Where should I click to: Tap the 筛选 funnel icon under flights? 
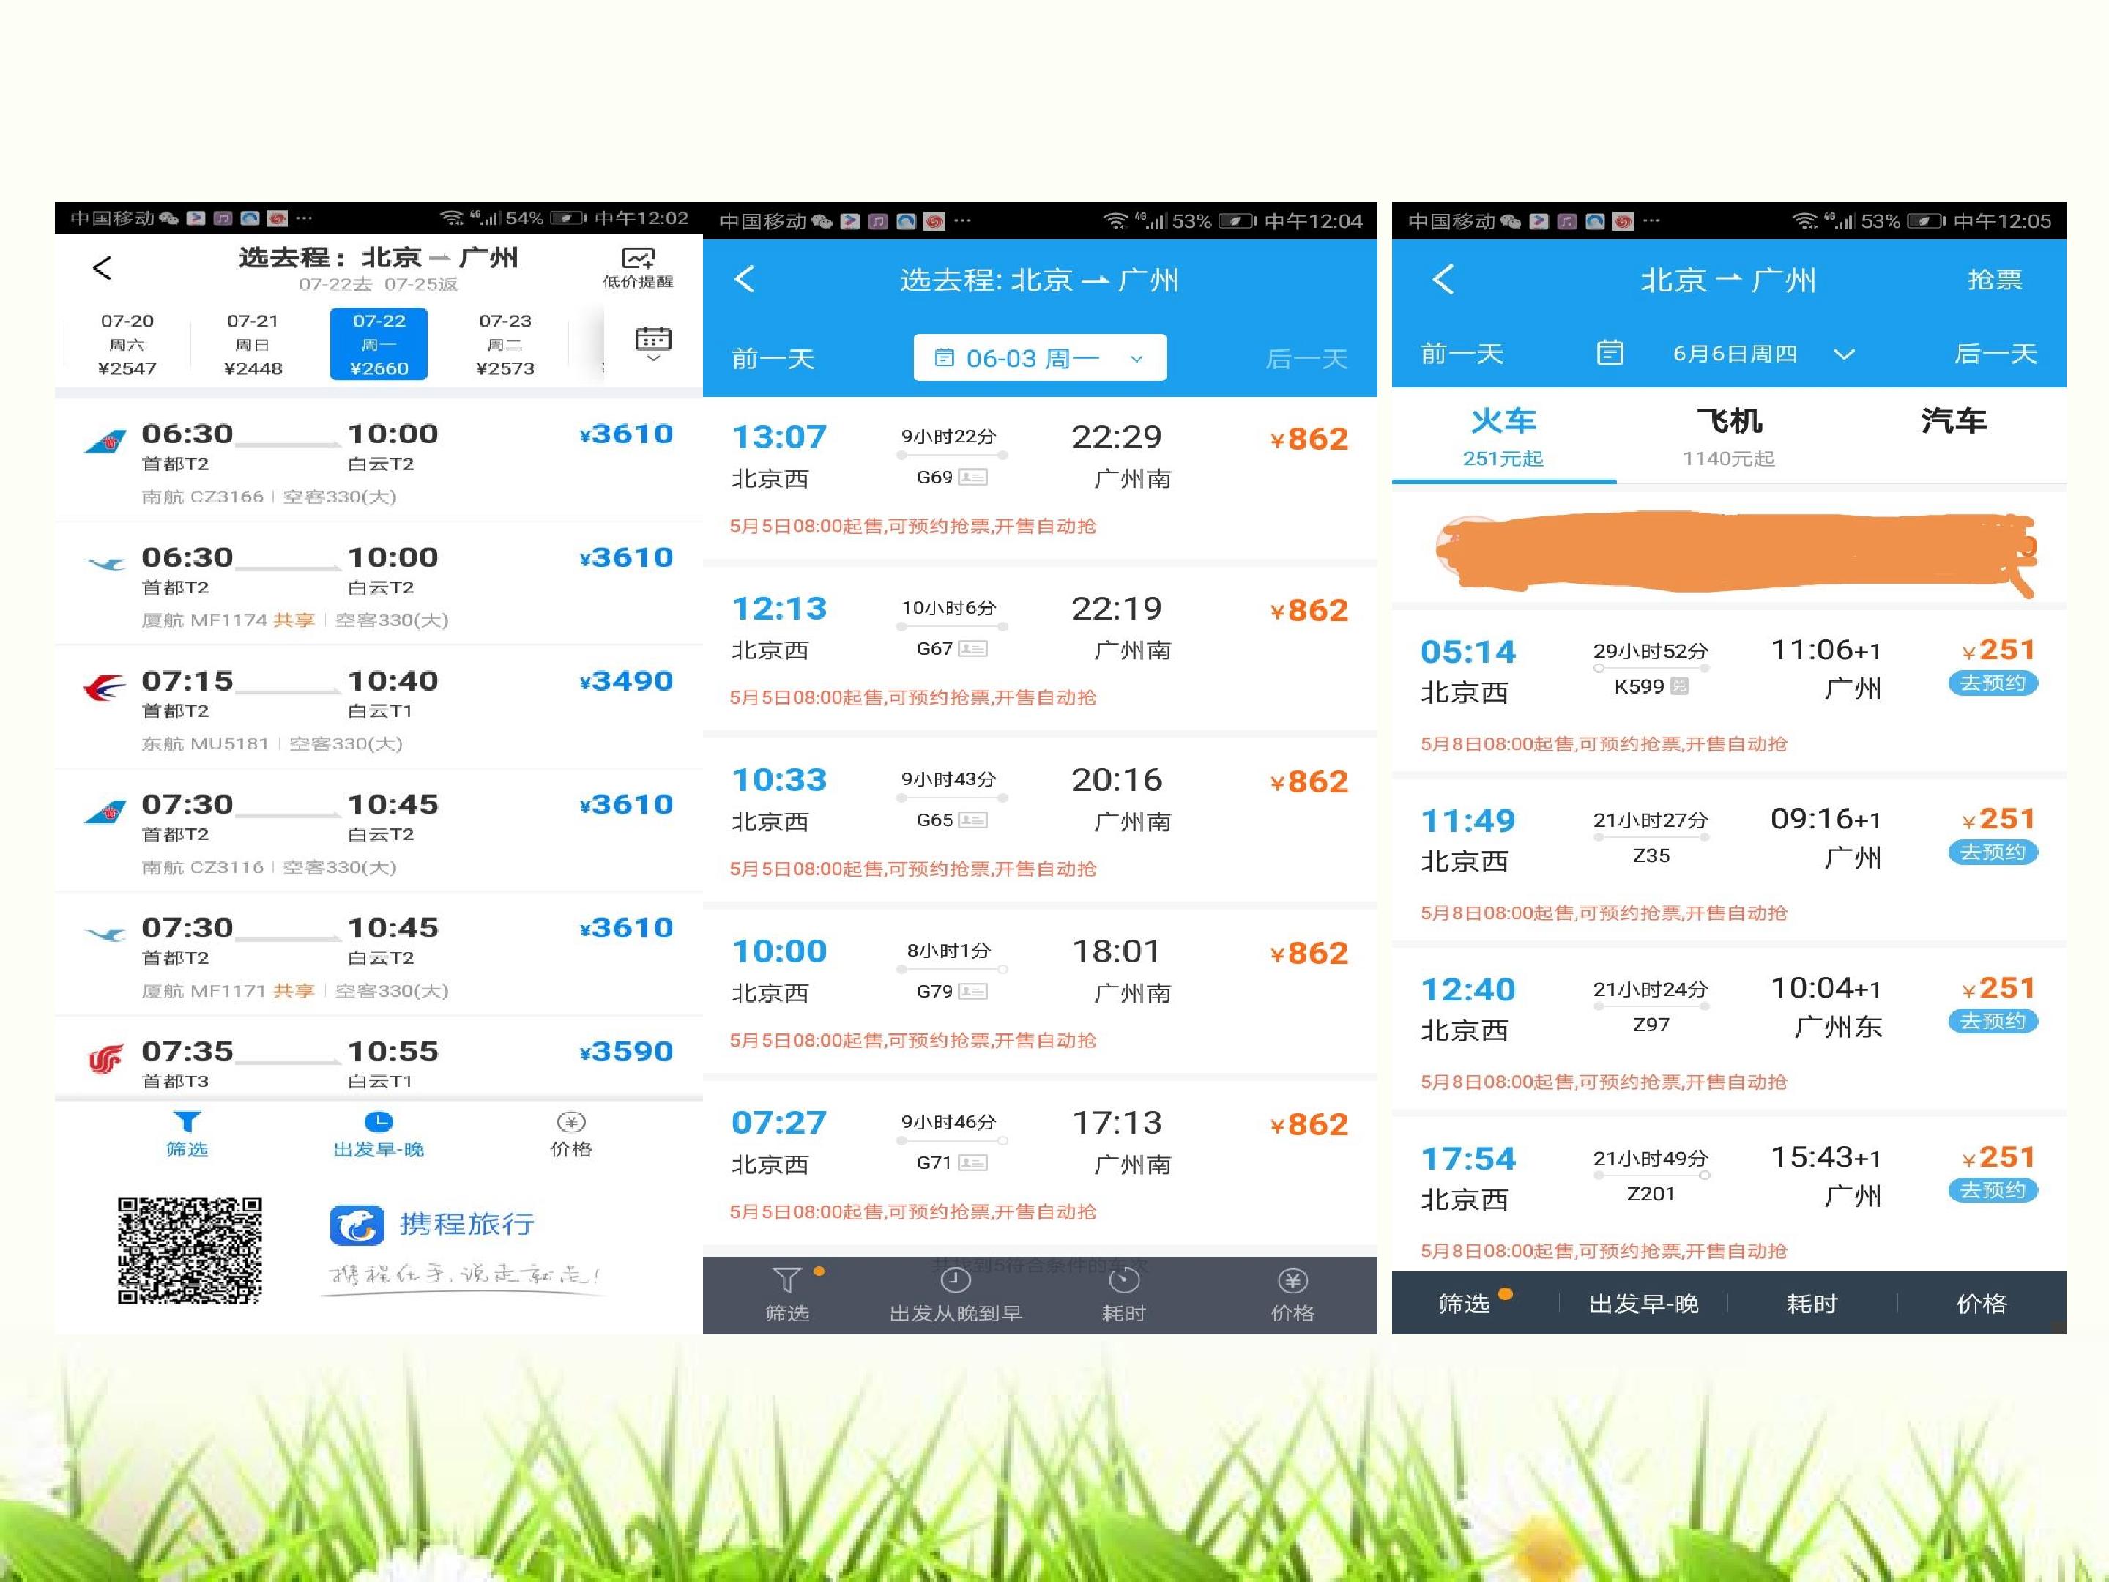[187, 1121]
